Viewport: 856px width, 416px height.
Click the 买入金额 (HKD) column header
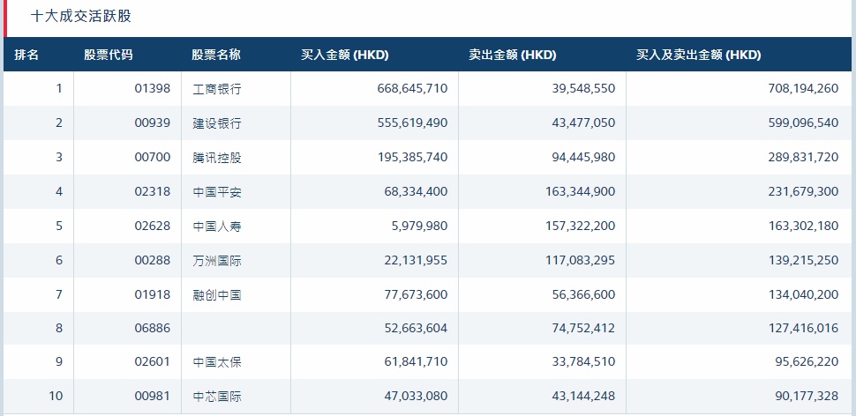tap(344, 55)
